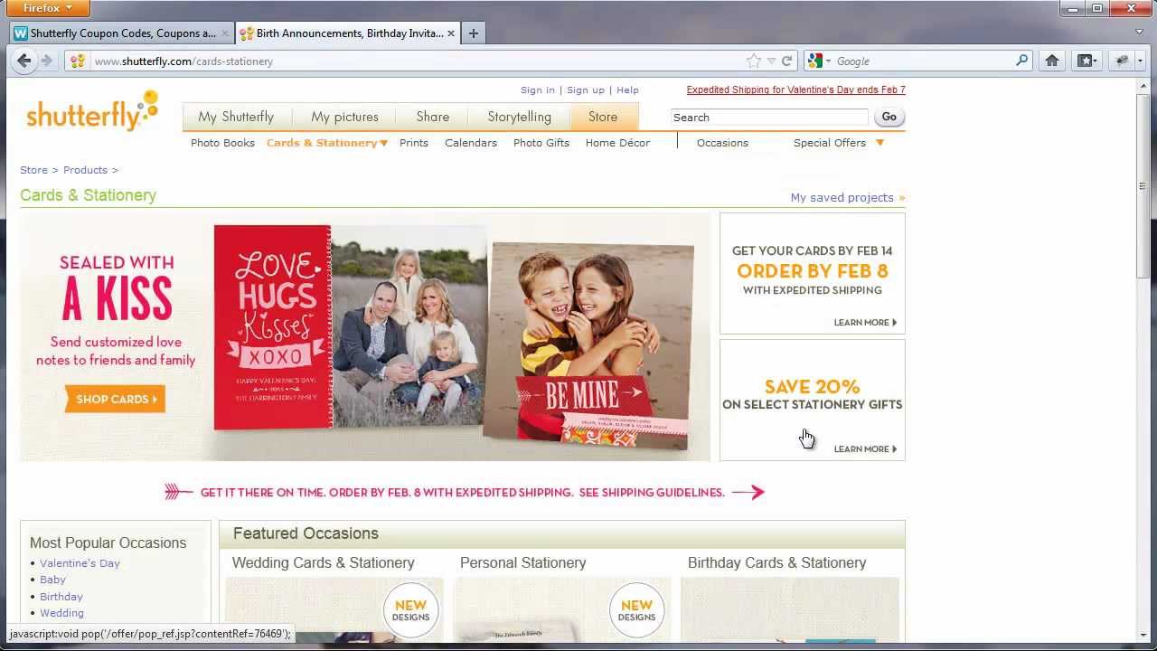Click the browser address bar
This screenshot has height=651, width=1157.
416,61
